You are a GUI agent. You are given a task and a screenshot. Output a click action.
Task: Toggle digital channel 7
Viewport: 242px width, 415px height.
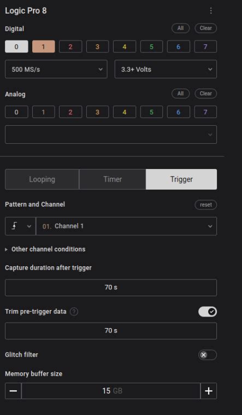click(205, 46)
